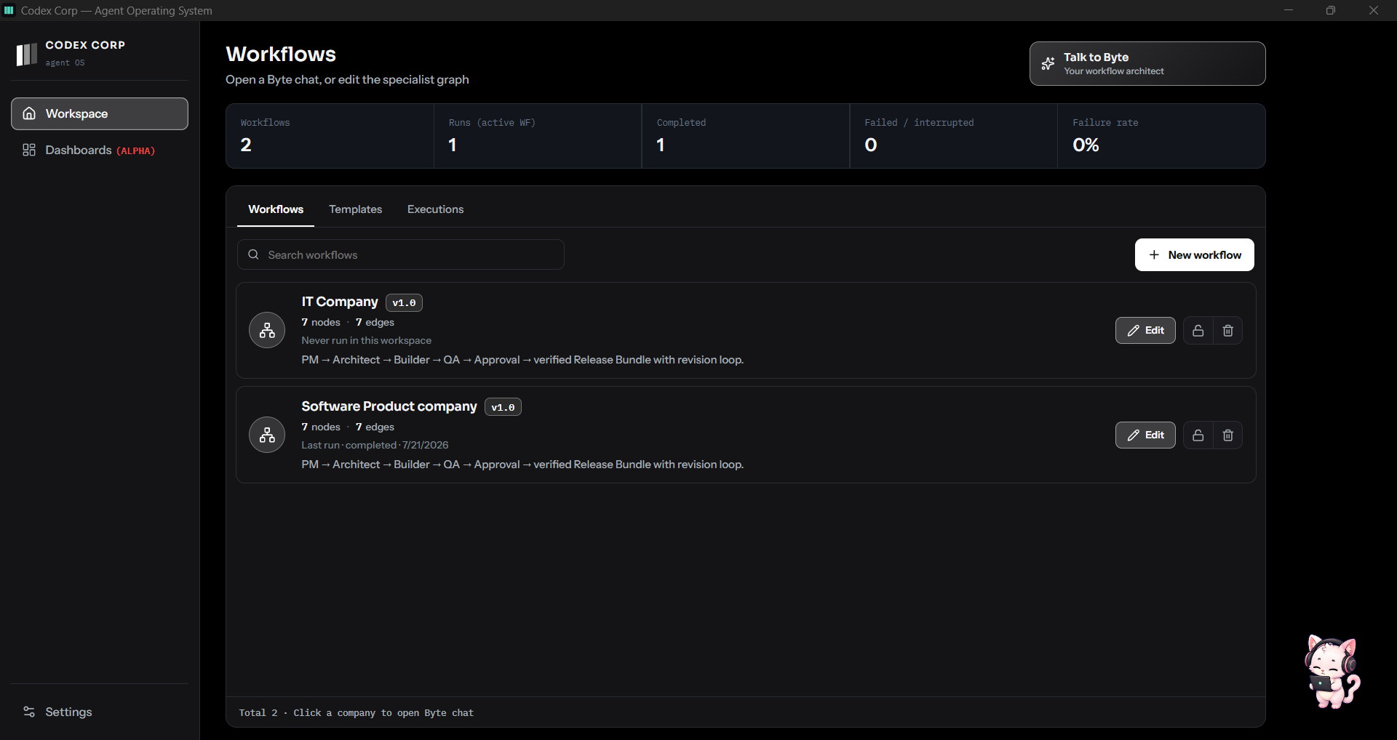This screenshot has width=1397, height=740.
Task: Open the IT Company workflow title
Action: (340, 302)
